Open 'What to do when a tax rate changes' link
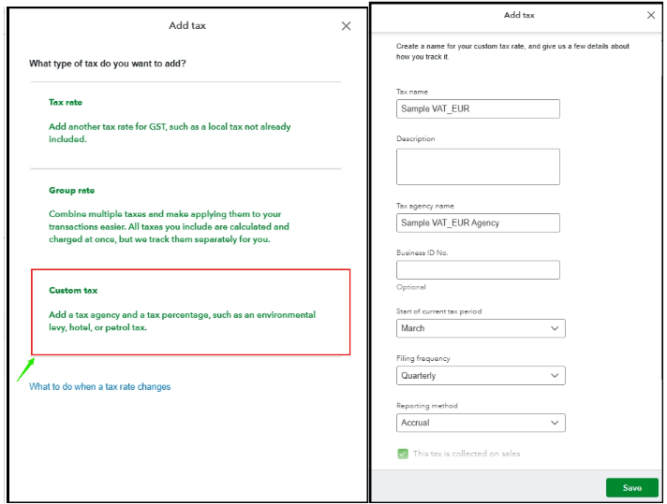Image resolution: width=667 pixels, height=504 pixels. click(x=100, y=386)
